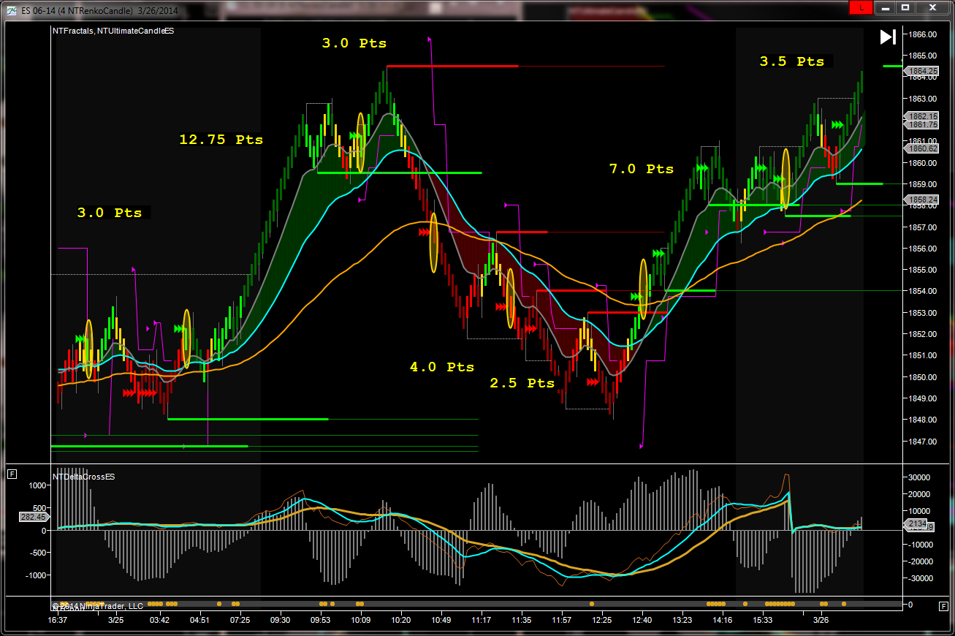Viewport: 955px width, 636px height.
Task: Click the 2134 value marker in lower panel
Action: (917, 523)
